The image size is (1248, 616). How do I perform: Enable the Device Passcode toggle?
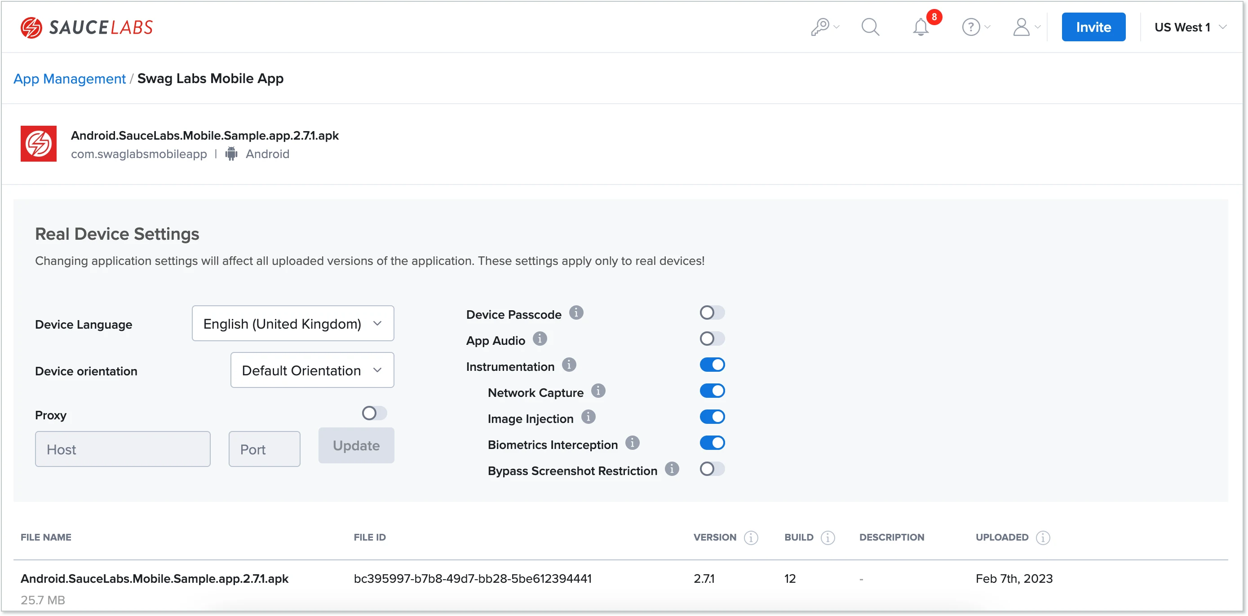tap(712, 312)
